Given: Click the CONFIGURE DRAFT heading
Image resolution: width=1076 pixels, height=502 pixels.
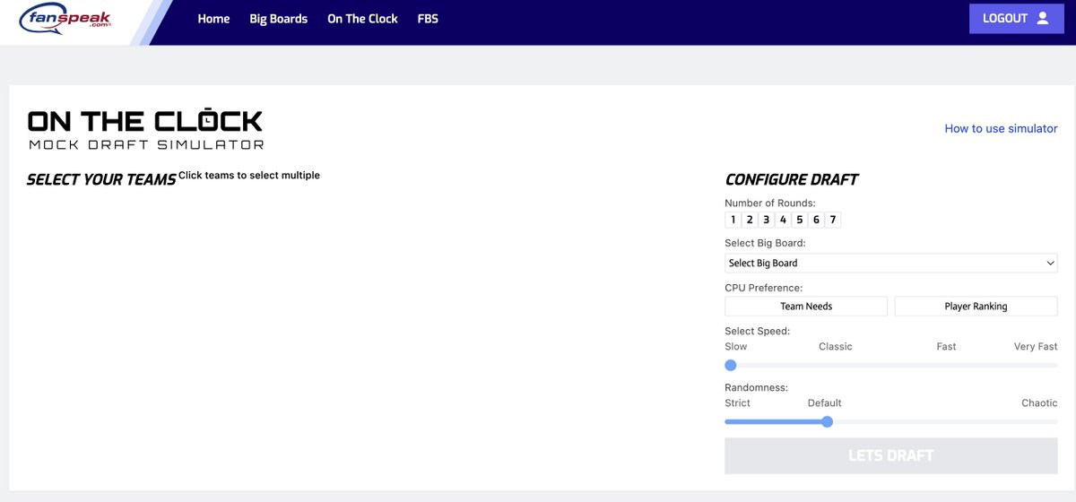Looking at the screenshot, I should (792, 179).
